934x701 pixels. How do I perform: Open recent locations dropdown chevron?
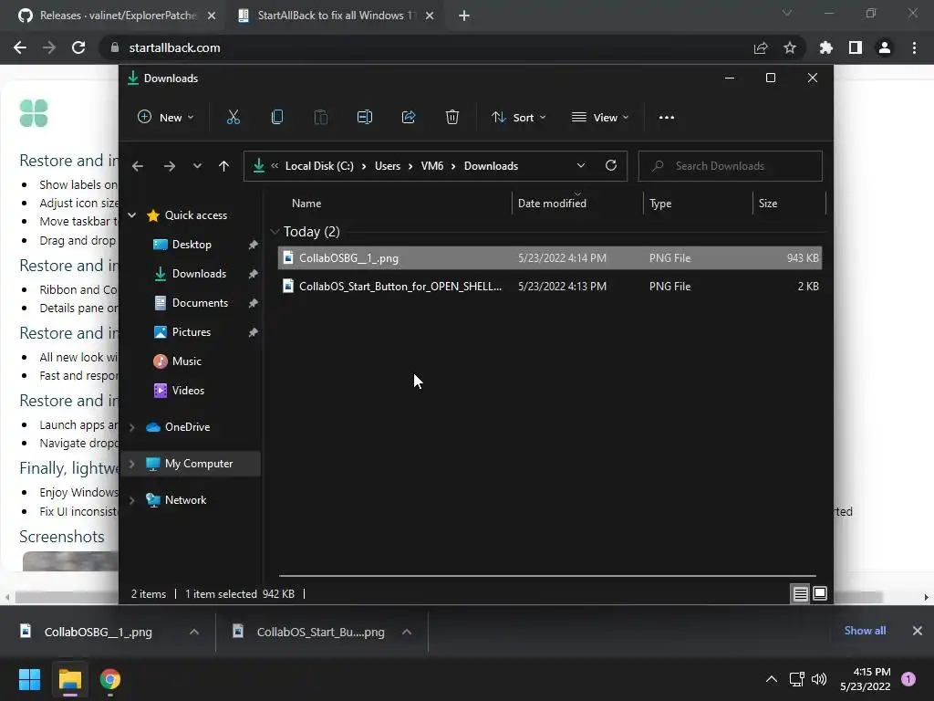(x=197, y=166)
